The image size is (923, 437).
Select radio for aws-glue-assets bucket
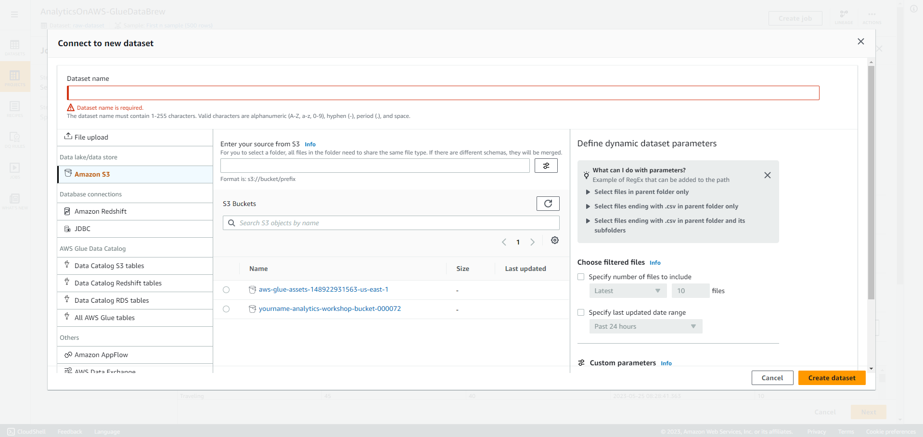226,290
